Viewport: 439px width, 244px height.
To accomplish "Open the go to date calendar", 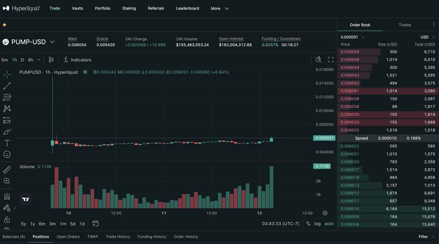I will pyautogui.click(x=95, y=224).
